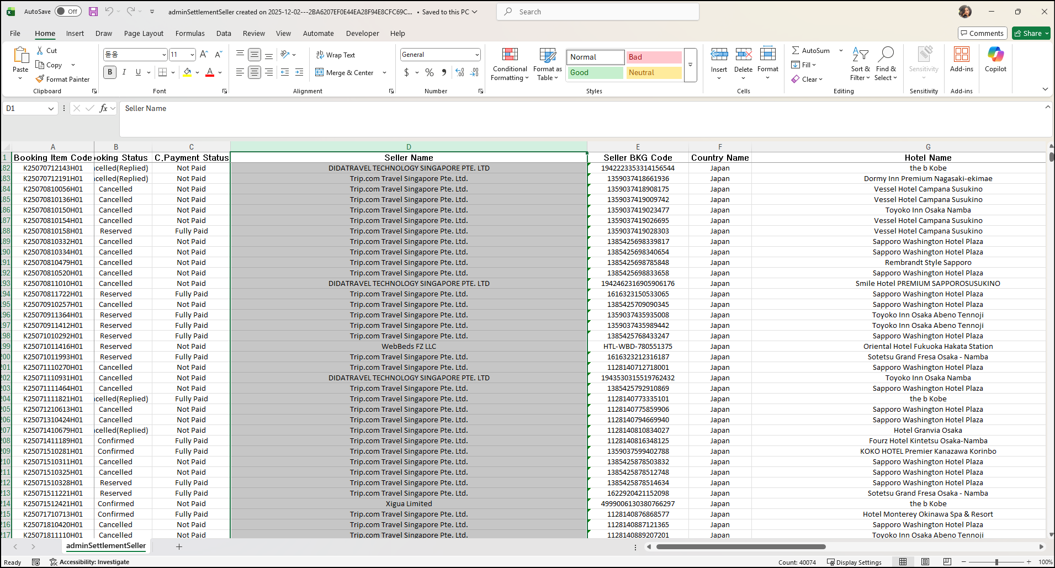The height and width of the screenshot is (568, 1055).
Task: Click the Share button
Action: pyautogui.click(x=1030, y=34)
